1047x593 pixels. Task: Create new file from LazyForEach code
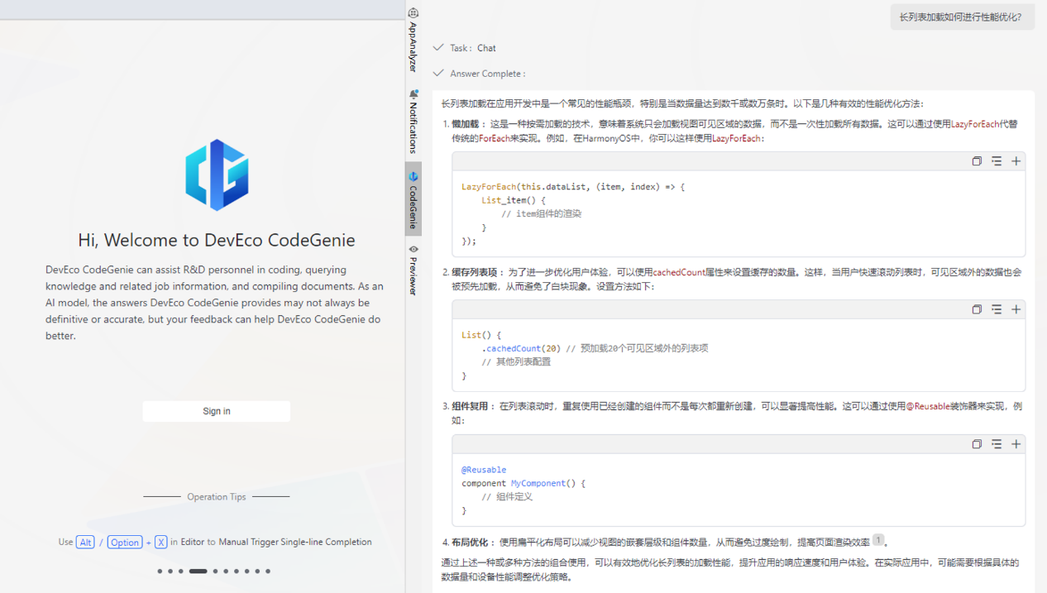click(1016, 161)
